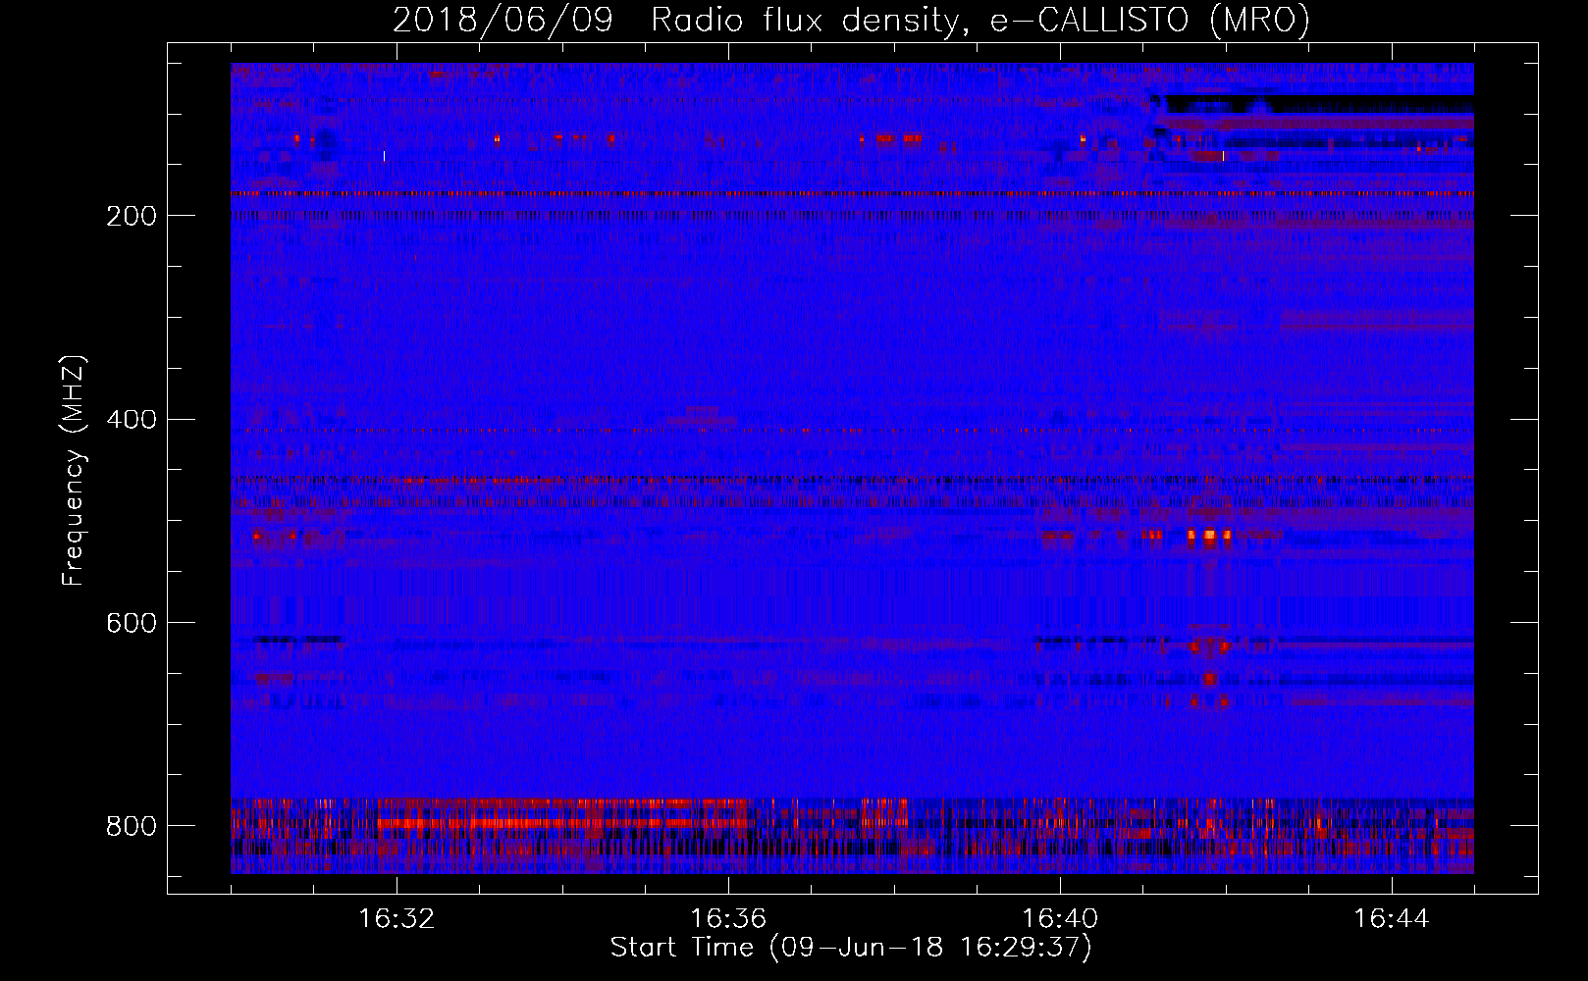Click the '16:32' time tick label
Screen dimensions: 1588x981
click(397, 919)
